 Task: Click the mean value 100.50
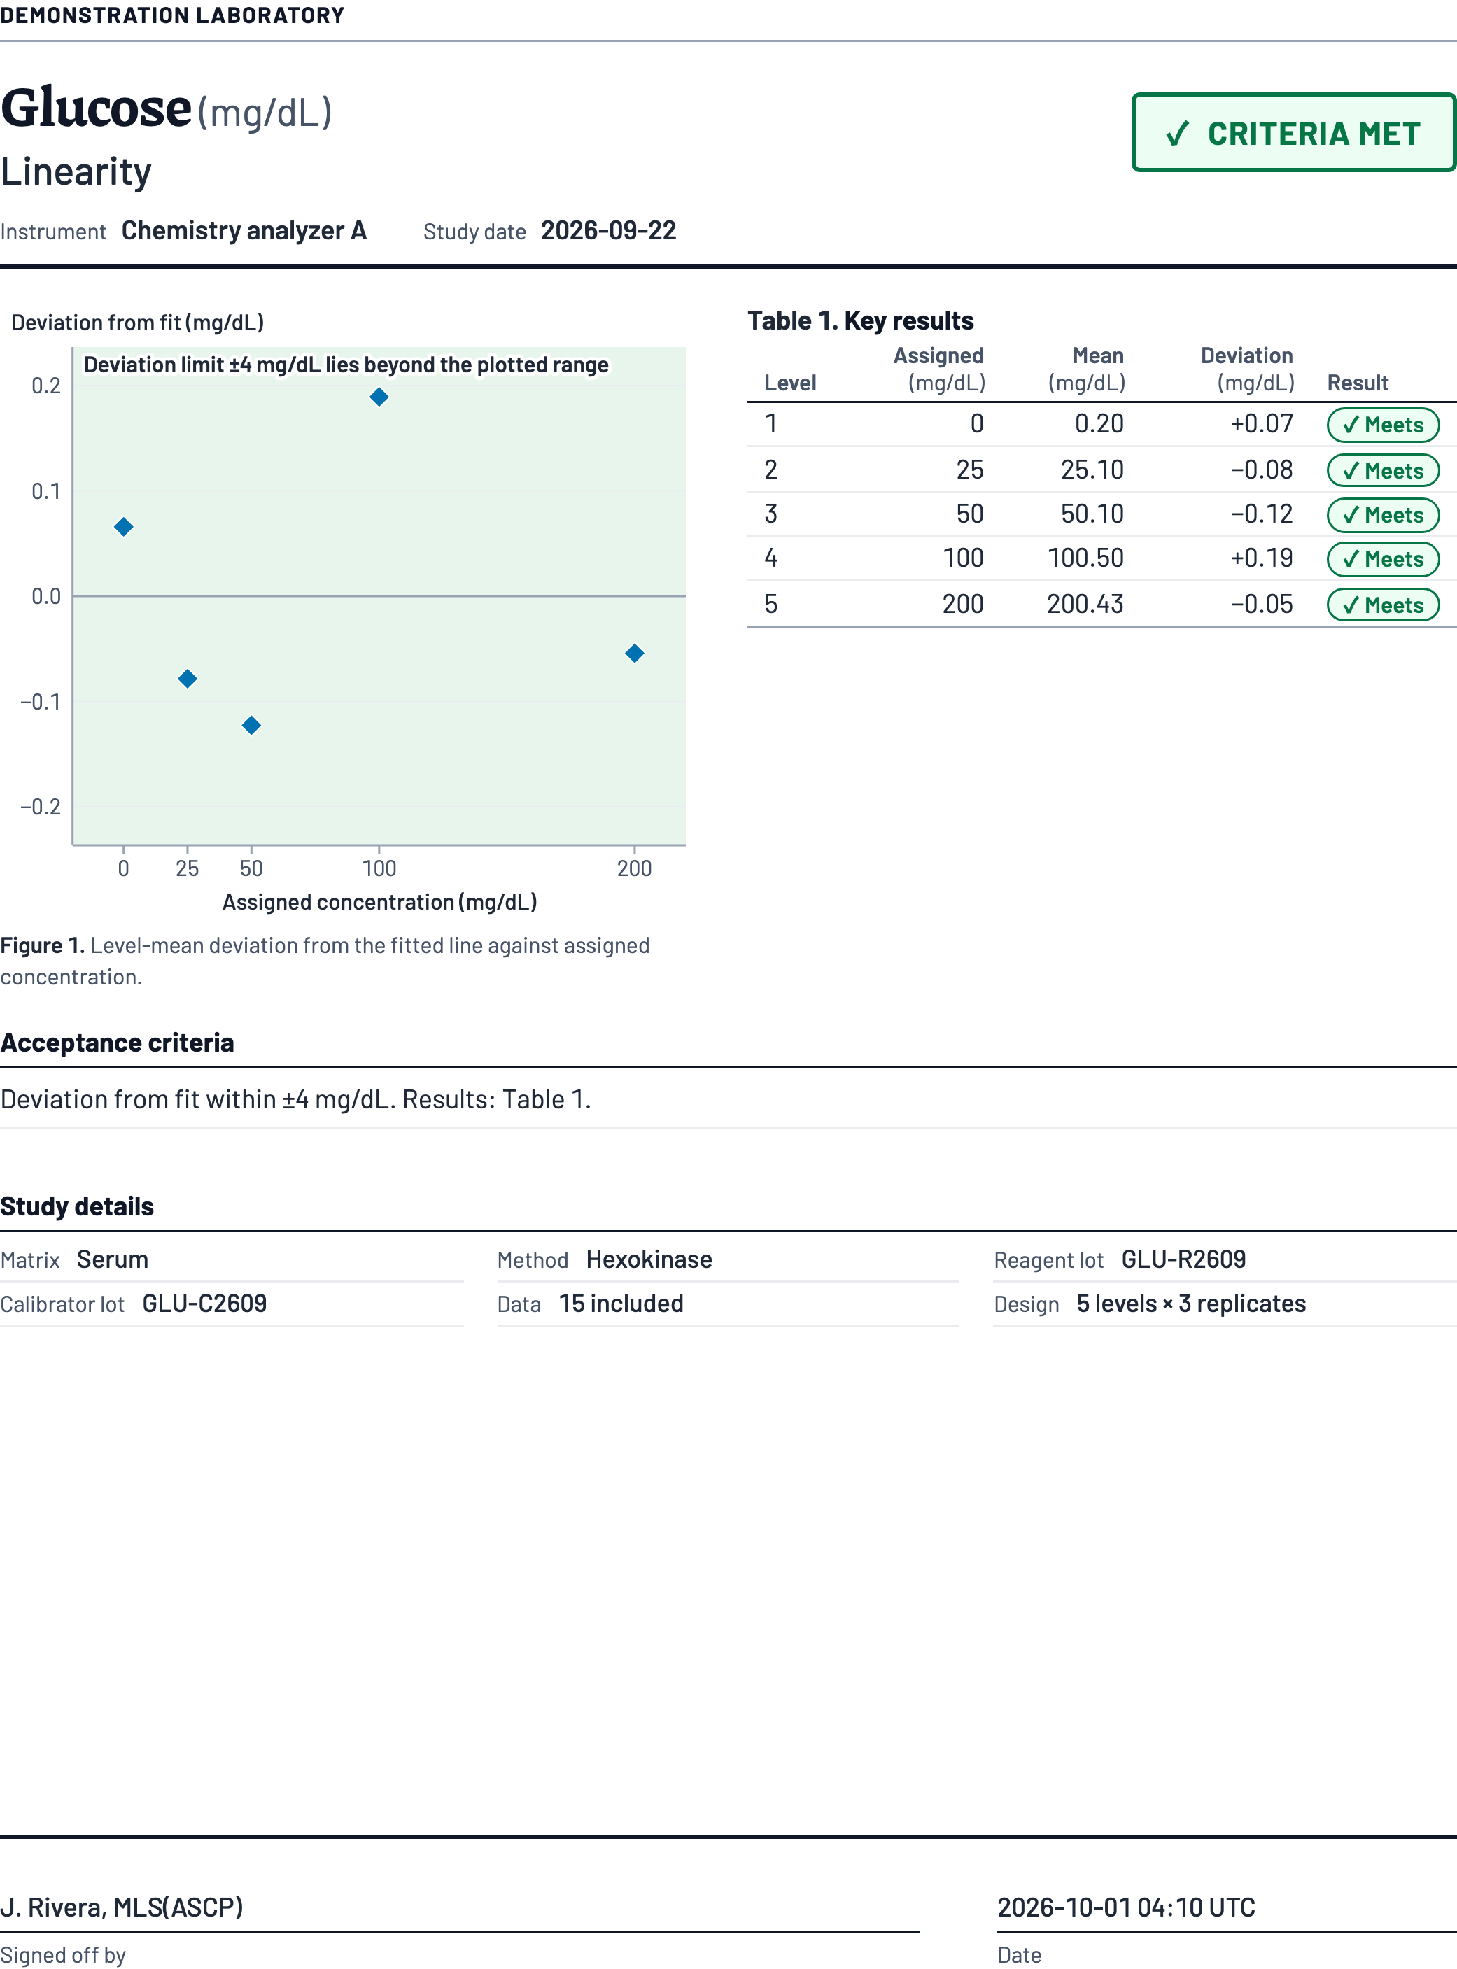pyautogui.click(x=1085, y=557)
